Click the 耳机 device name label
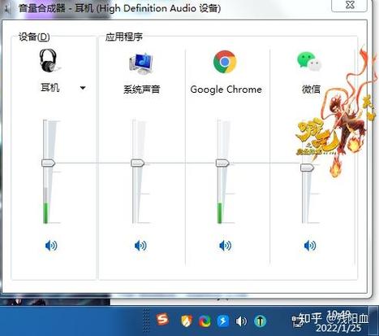 [x=50, y=88]
